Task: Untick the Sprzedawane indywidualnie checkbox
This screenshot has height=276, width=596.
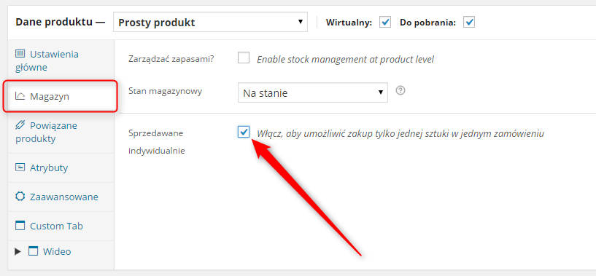Action: tap(244, 133)
